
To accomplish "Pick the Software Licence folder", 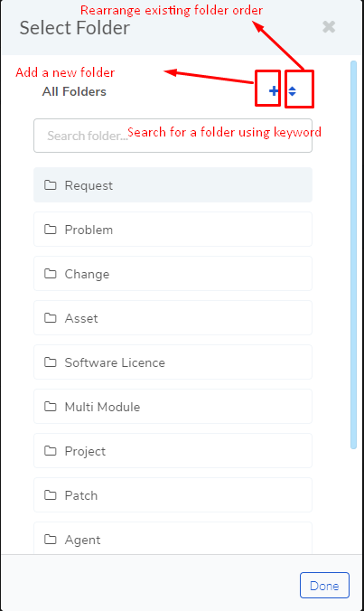I will (x=173, y=362).
